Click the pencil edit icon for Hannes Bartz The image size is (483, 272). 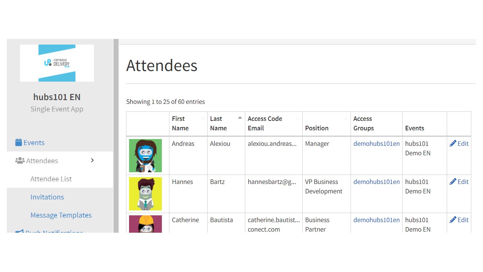[x=453, y=182]
